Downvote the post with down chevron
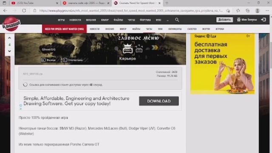272x153 pixels. 9,51
